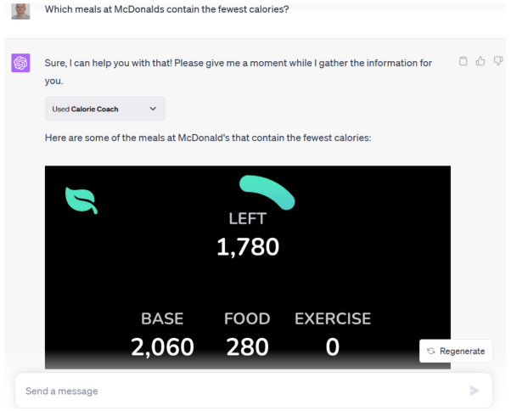Click the Regenerate button label
The height and width of the screenshot is (411, 511).
coord(462,351)
